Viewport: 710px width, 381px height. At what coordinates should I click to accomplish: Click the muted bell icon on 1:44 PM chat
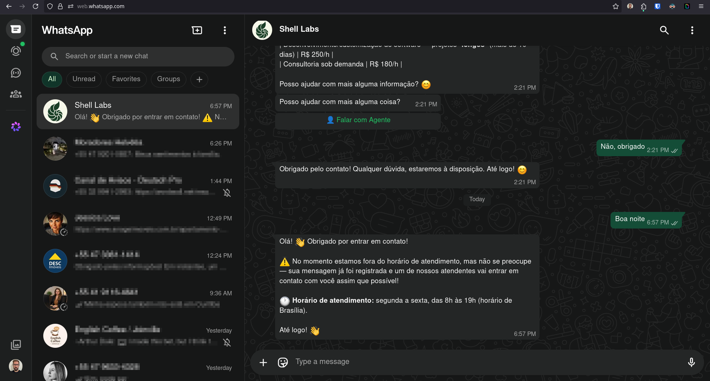tap(227, 193)
